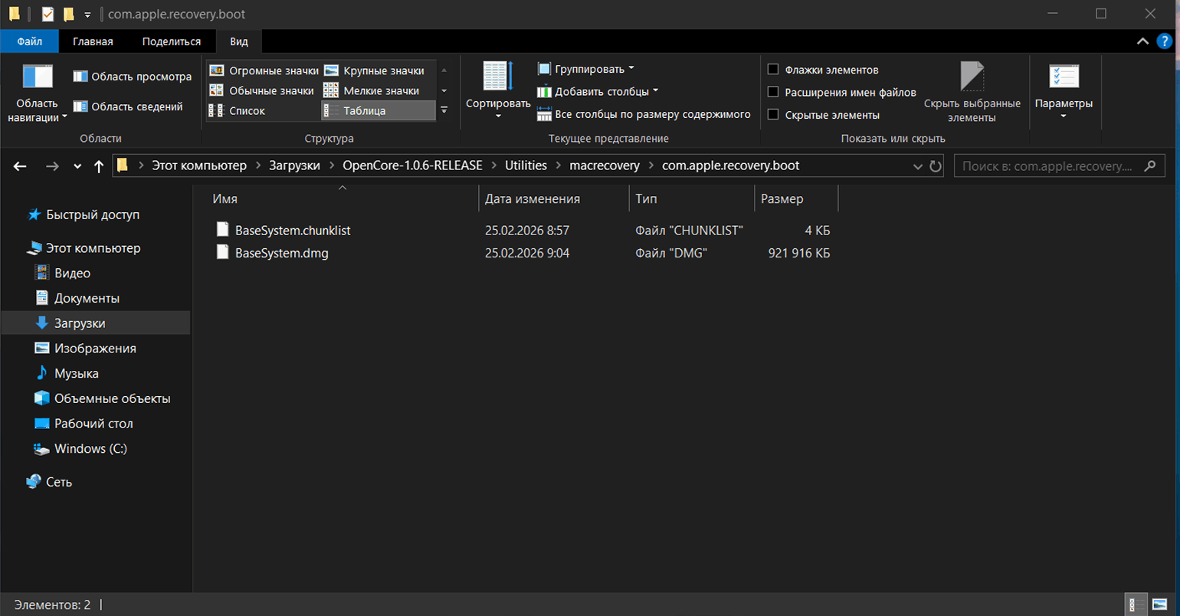The height and width of the screenshot is (616, 1180).
Task: Sort by the Размер column header
Action: [796, 198]
